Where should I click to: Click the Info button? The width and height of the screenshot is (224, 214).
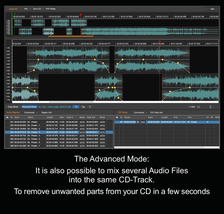(x=212, y=9)
